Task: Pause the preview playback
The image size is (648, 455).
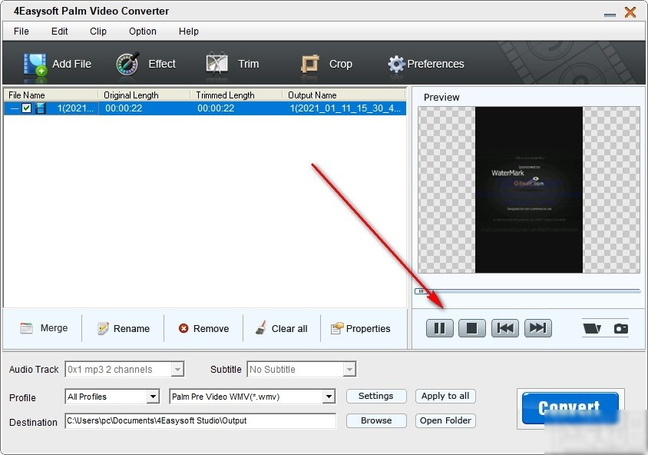Action: (439, 328)
